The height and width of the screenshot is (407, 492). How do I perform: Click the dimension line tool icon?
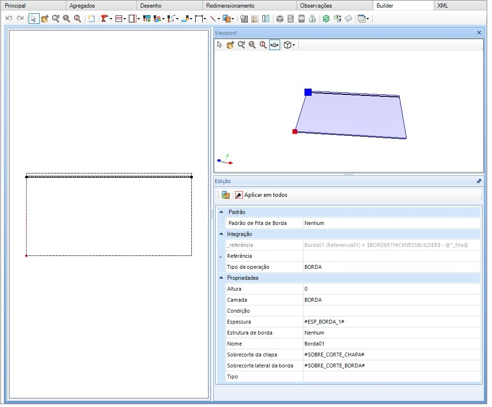(x=199, y=19)
